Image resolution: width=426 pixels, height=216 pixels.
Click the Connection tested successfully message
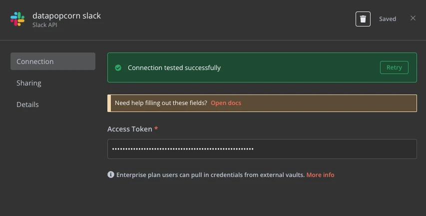[174, 67]
